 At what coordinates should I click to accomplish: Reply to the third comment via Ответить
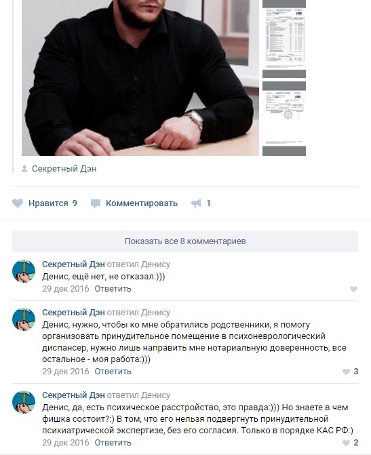113,443
